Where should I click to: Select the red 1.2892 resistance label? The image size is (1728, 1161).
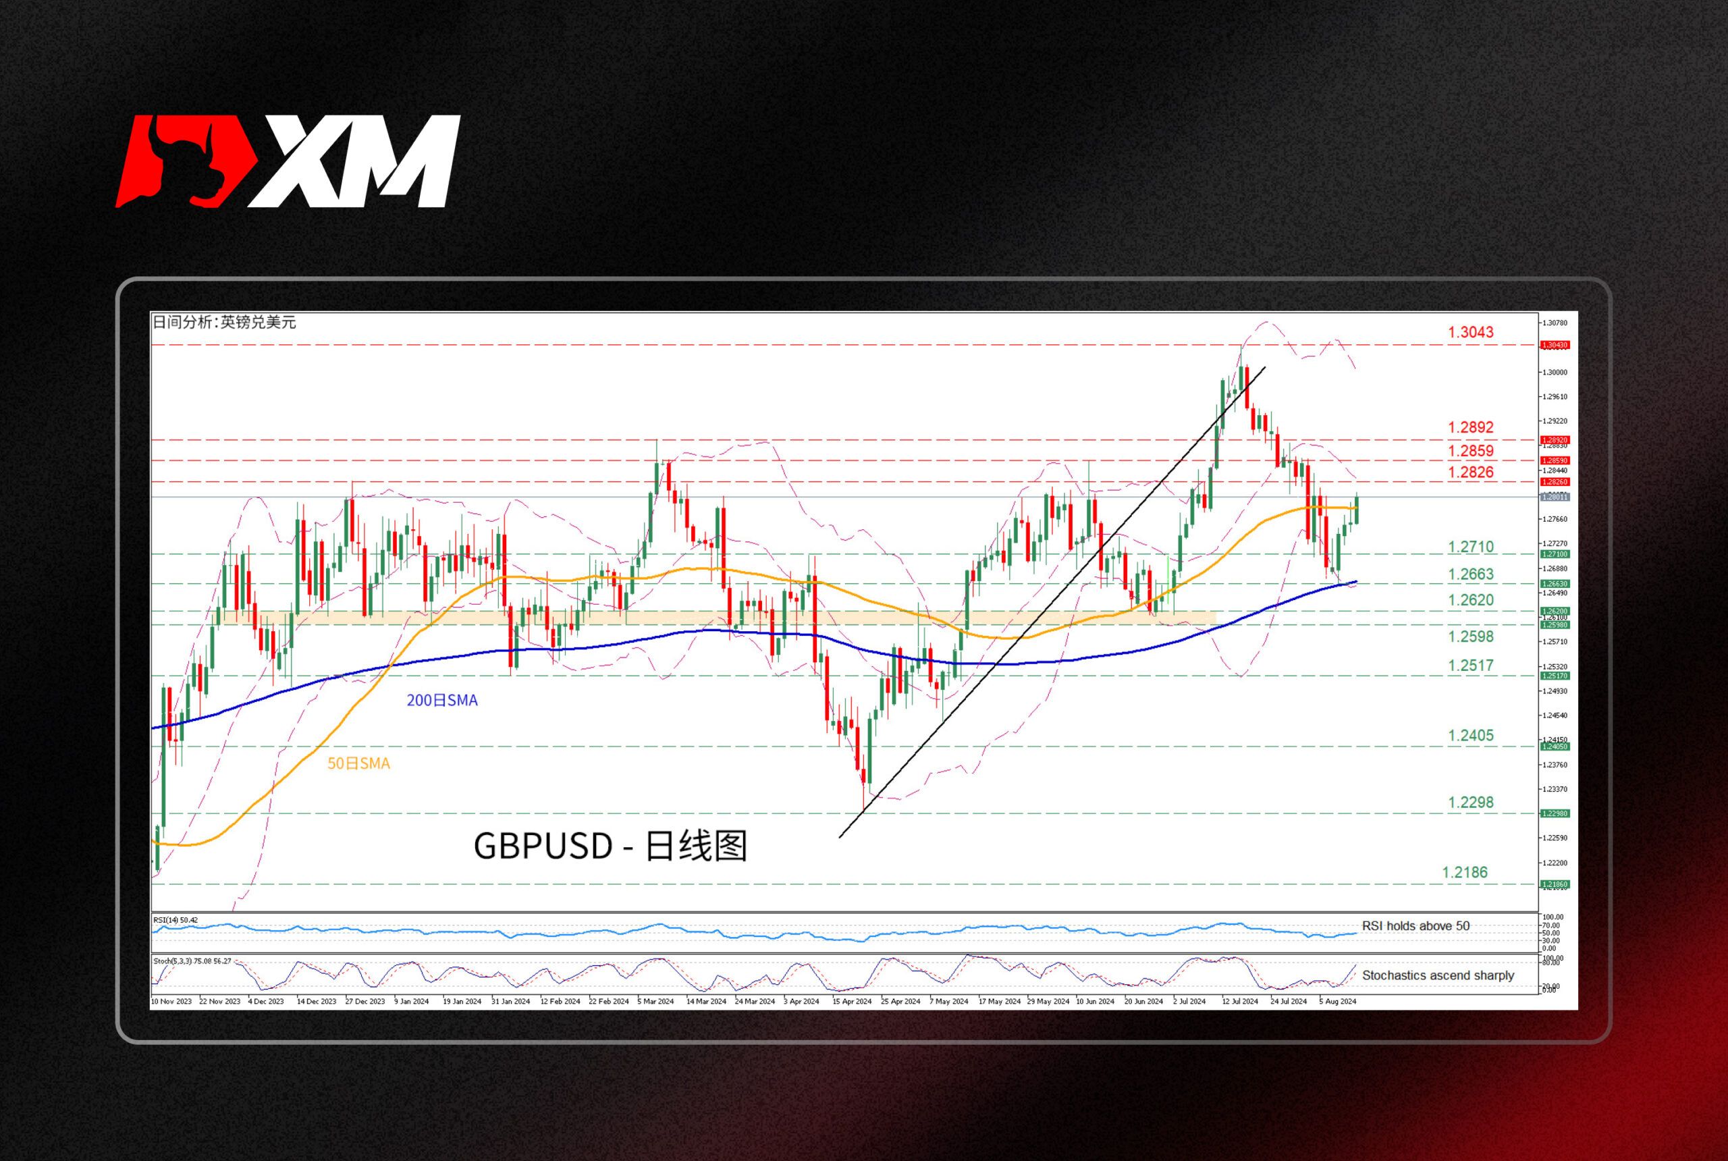1470,427
